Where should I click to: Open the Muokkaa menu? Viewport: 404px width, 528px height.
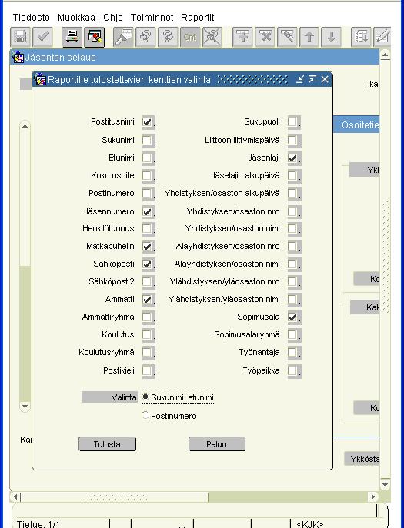[x=76, y=18]
